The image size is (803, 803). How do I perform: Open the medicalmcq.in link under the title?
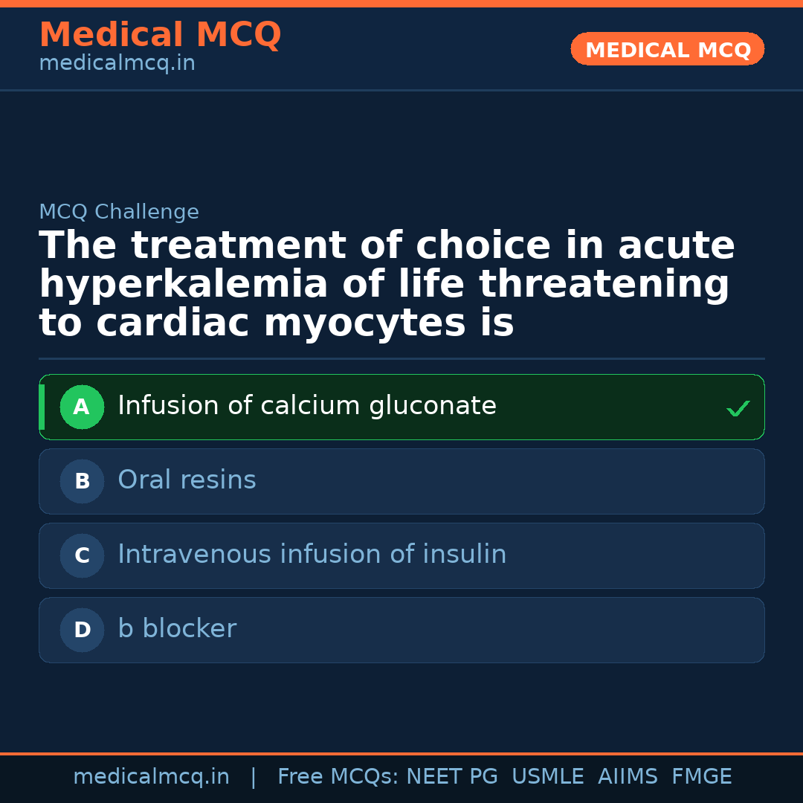point(117,64)
